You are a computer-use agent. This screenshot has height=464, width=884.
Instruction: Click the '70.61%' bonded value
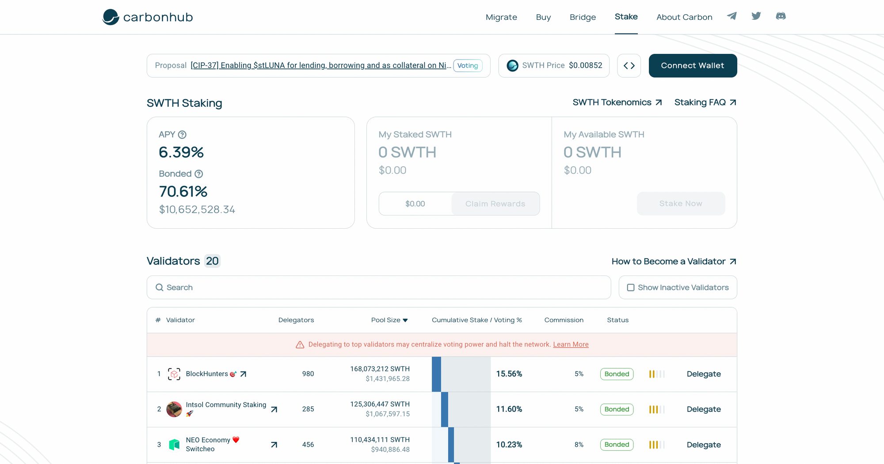pos(183,192)
